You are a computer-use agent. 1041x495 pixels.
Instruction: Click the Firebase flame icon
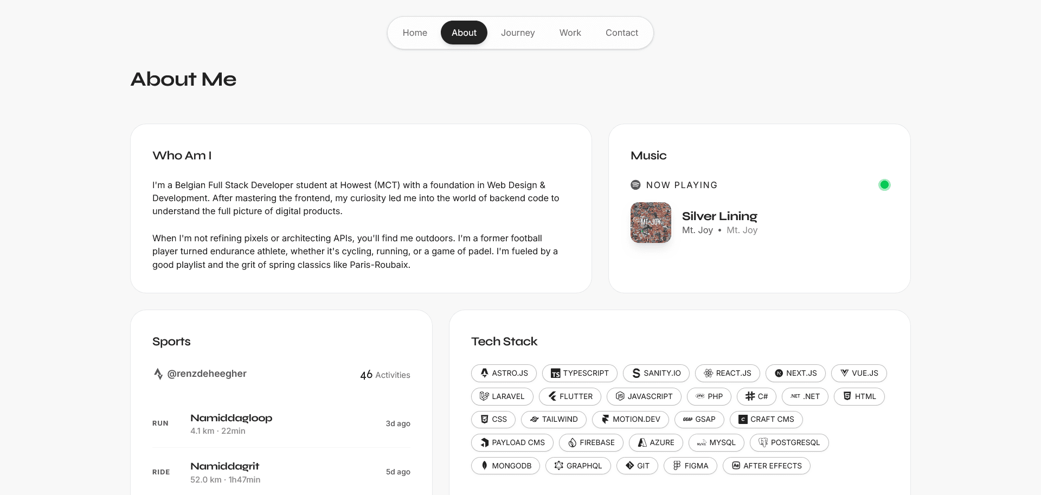(572, 442)
